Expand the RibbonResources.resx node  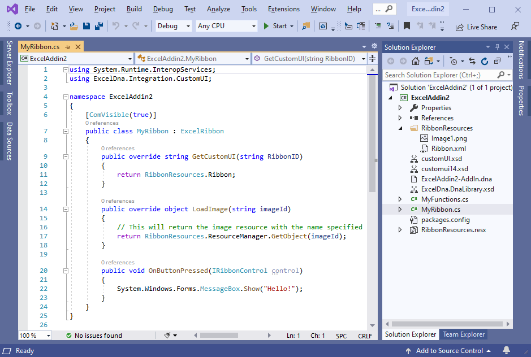[400, 230]
